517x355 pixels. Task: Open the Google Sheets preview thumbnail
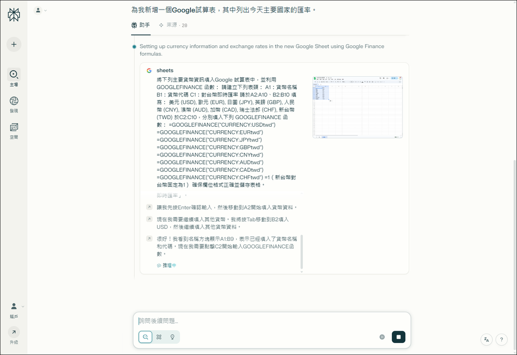click(x=357, y=107)
